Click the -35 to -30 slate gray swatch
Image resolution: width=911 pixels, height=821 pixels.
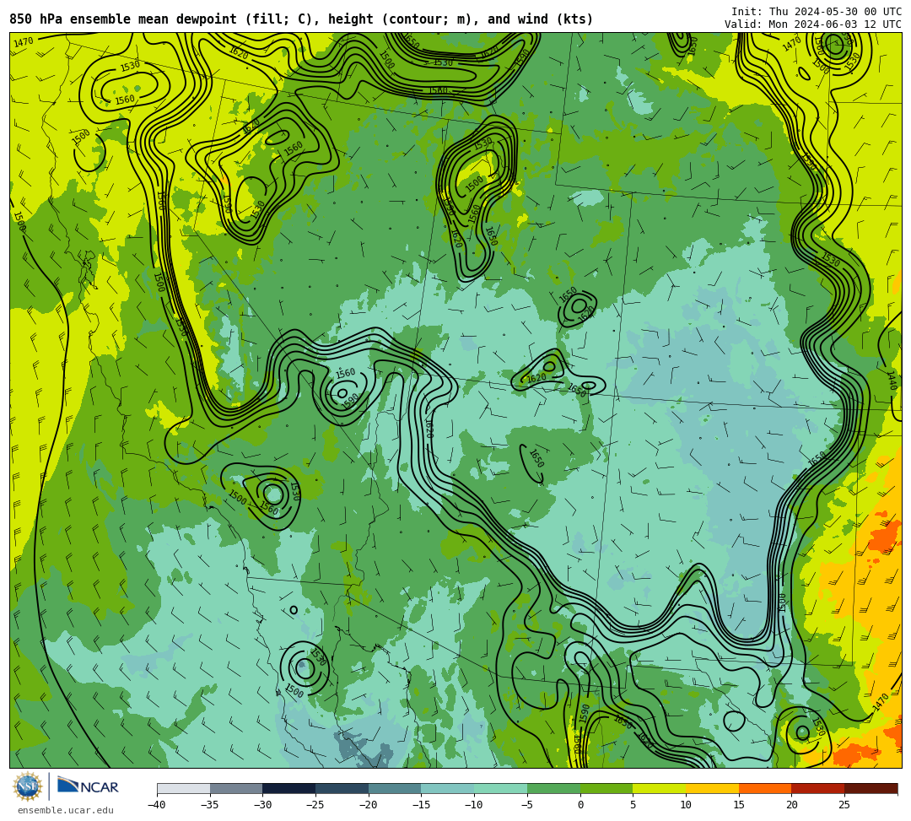tap(236, 788)
